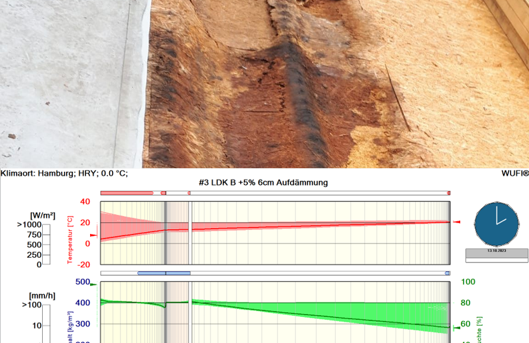Click the title '#3 LDK B +5% 6cm Aufdämmung'
The height and width of the screenshot is (343, 529).
tap(263, 183)
